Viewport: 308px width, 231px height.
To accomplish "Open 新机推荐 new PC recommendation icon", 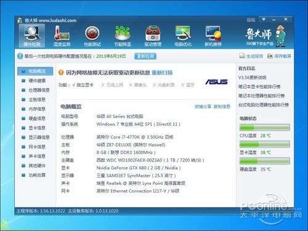I will click(213, 36).
